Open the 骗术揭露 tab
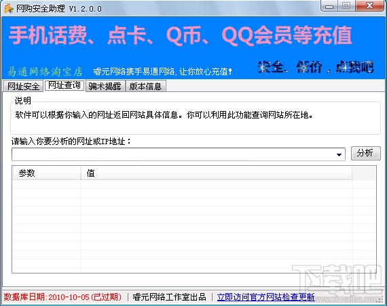The image size is (387, 306). (105, 87)
